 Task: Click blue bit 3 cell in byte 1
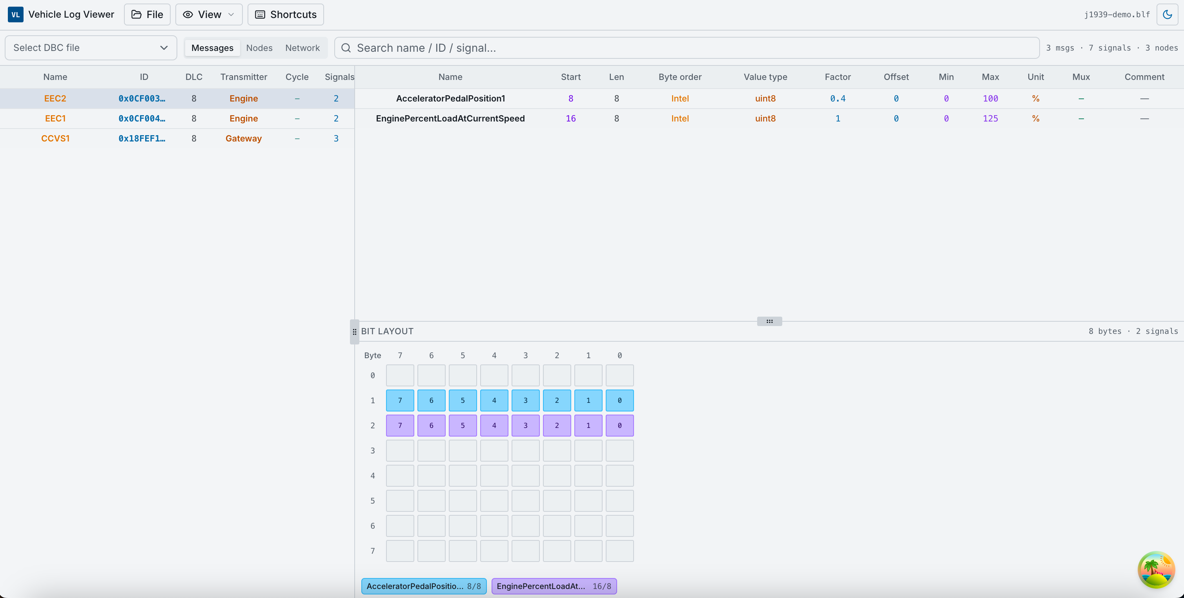[525, 400]
